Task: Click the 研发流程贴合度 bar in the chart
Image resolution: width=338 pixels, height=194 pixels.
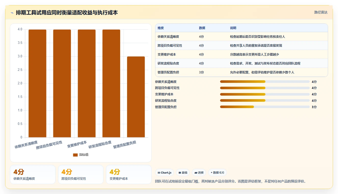Action: click(x=111, y=83)
